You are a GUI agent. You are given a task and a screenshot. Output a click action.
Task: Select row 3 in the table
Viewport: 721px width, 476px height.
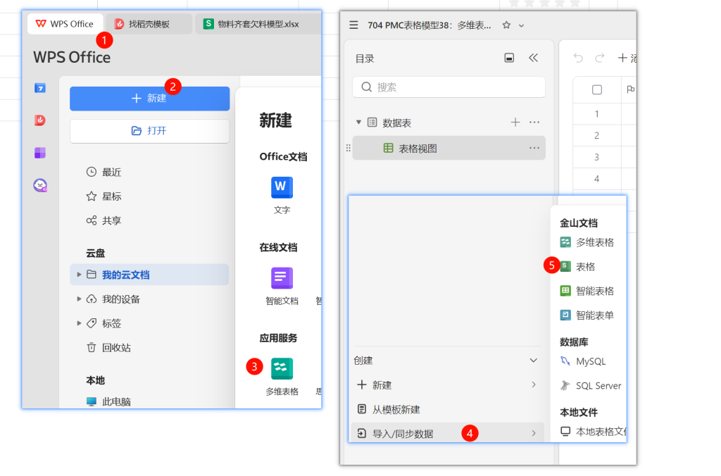596,157
